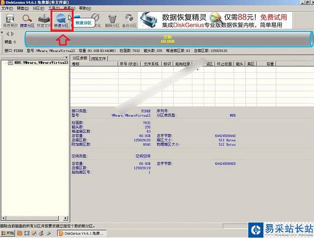Open the 工具 menu

[53, 8]
